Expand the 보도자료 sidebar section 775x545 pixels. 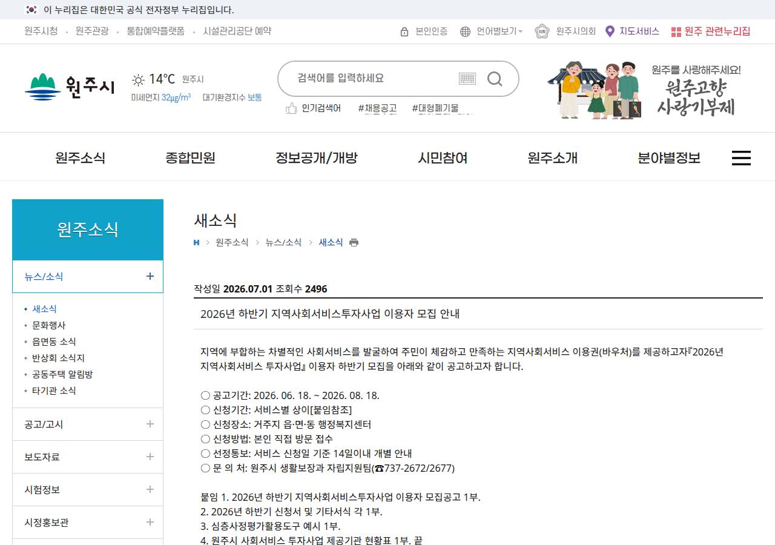[150, 457]
